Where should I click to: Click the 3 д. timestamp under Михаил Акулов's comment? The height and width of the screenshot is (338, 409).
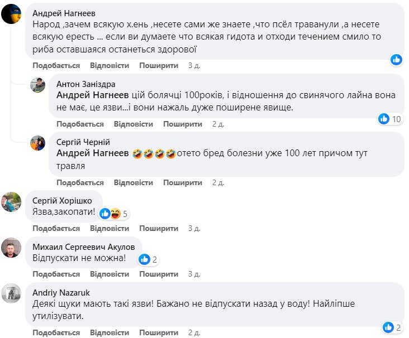pyautogui.click(x=194, y=274)
